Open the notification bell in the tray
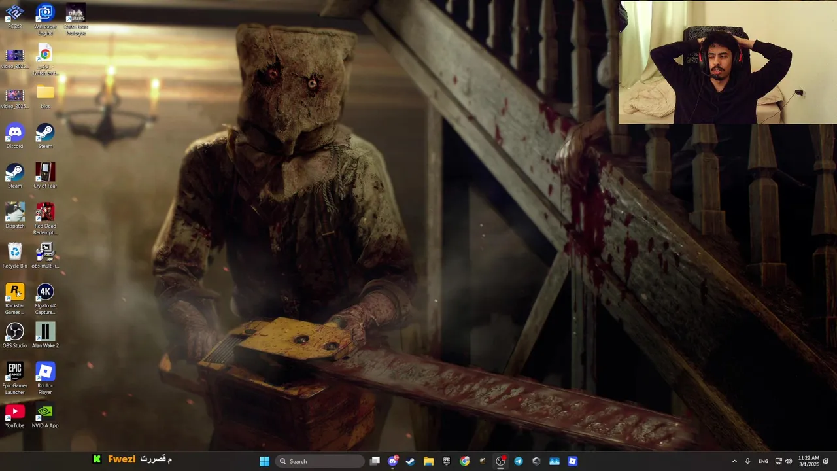Screen dimensions: 837x471 click(827, 461)
